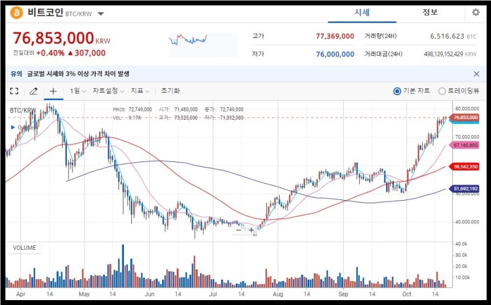
Task: Open settings with the gear icon
Action: (476, 12)
